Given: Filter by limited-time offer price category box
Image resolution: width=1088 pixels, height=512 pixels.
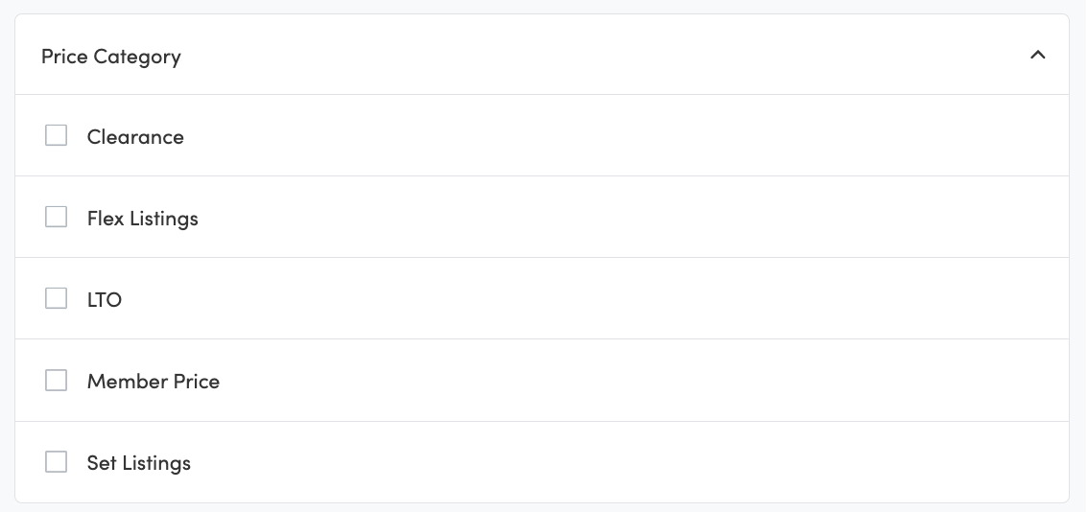Looking at the screenshot, I should click(57, 299).
